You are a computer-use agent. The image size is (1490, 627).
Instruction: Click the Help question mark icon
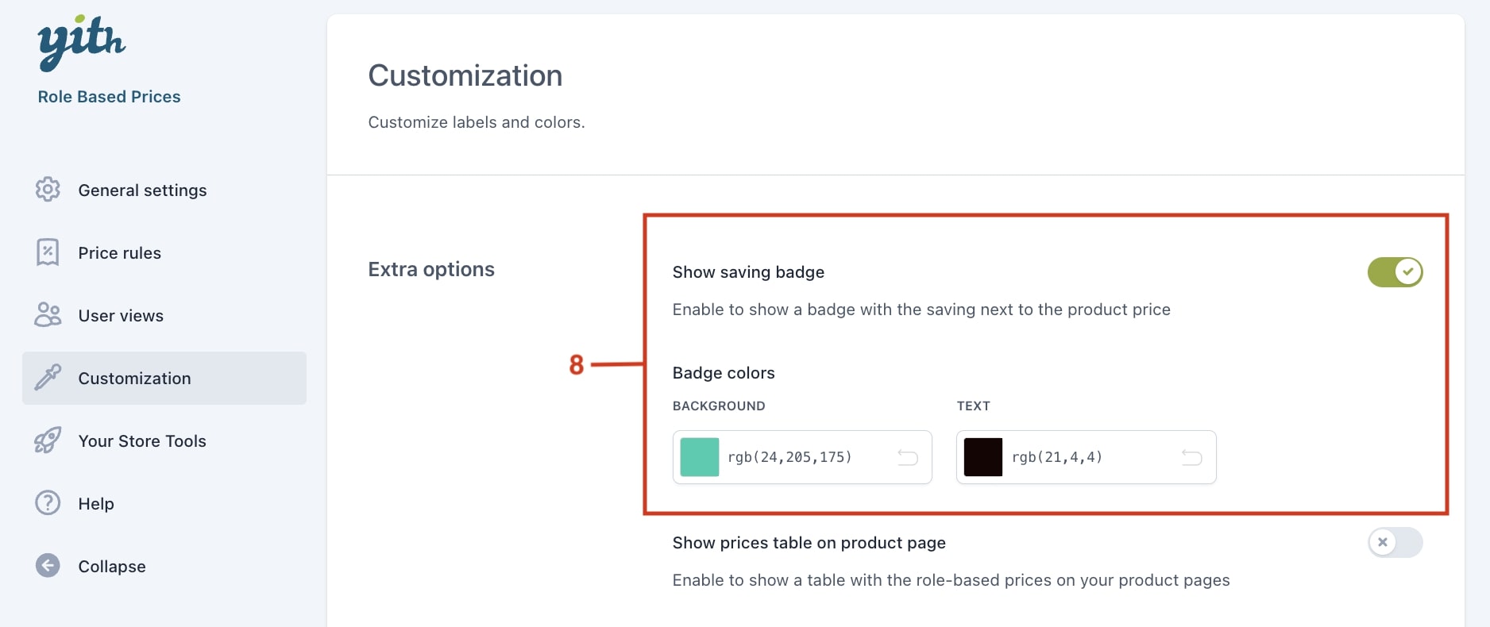tap(48, 503)
